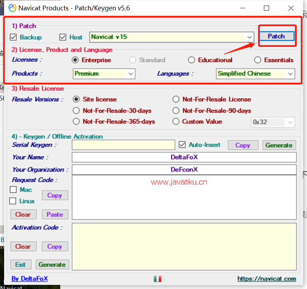
Task: Select Not-For-Resale-30-days option
Action: click(x=76, y=111)
